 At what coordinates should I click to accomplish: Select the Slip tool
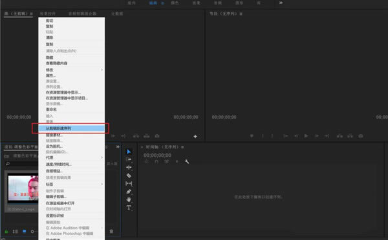(129, 183)
